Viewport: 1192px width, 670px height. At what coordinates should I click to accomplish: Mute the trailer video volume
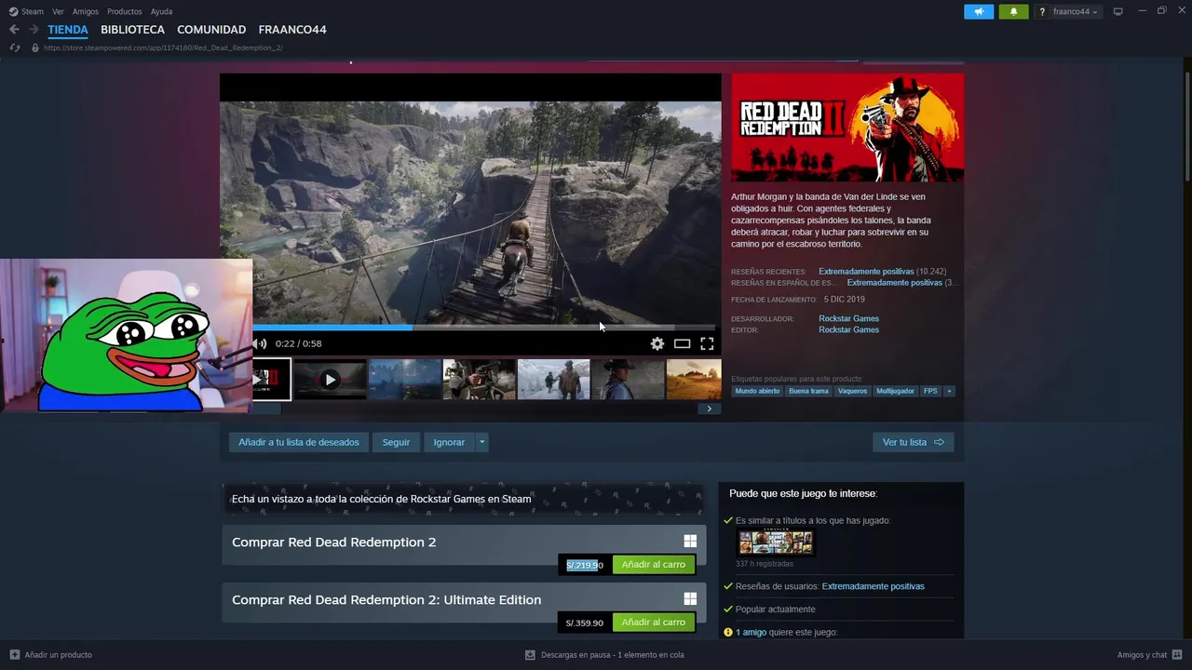pos(260,343)
